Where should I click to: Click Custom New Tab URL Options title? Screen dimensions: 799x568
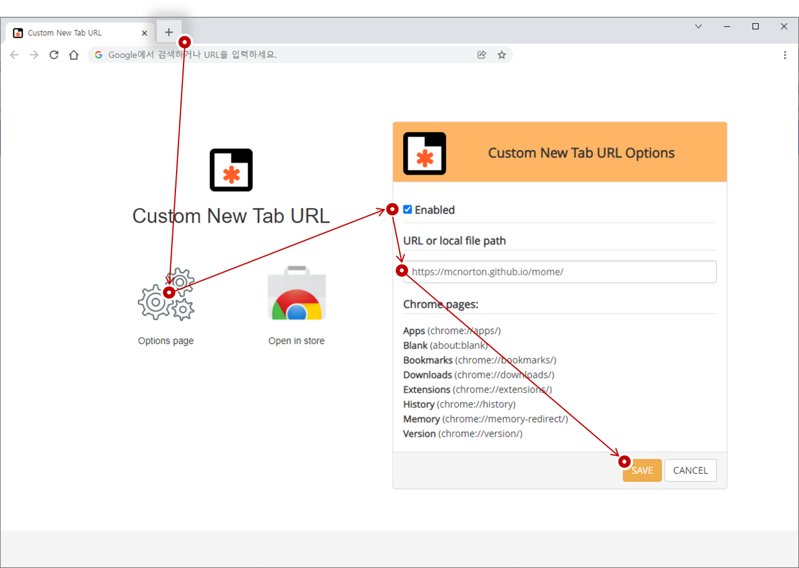click(x=581, y=153)
